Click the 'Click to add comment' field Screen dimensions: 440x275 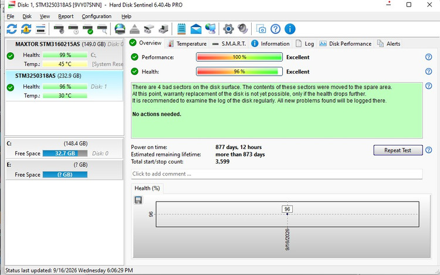click(277, 174)
